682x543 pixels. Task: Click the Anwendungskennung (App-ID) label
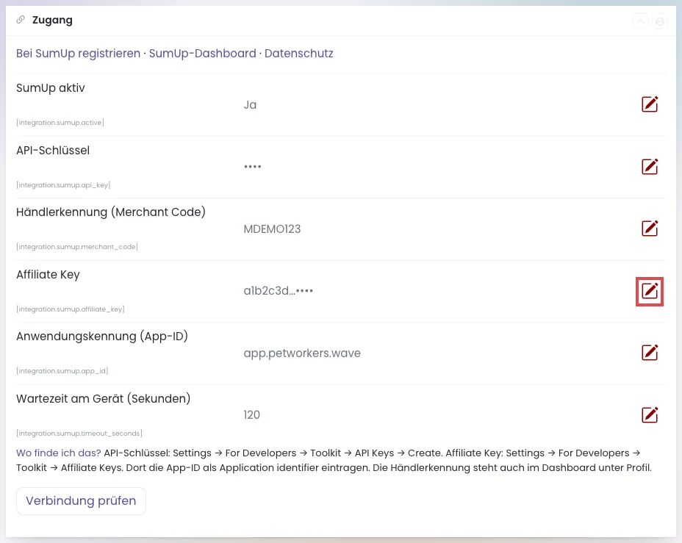click(x=102, y=337)
